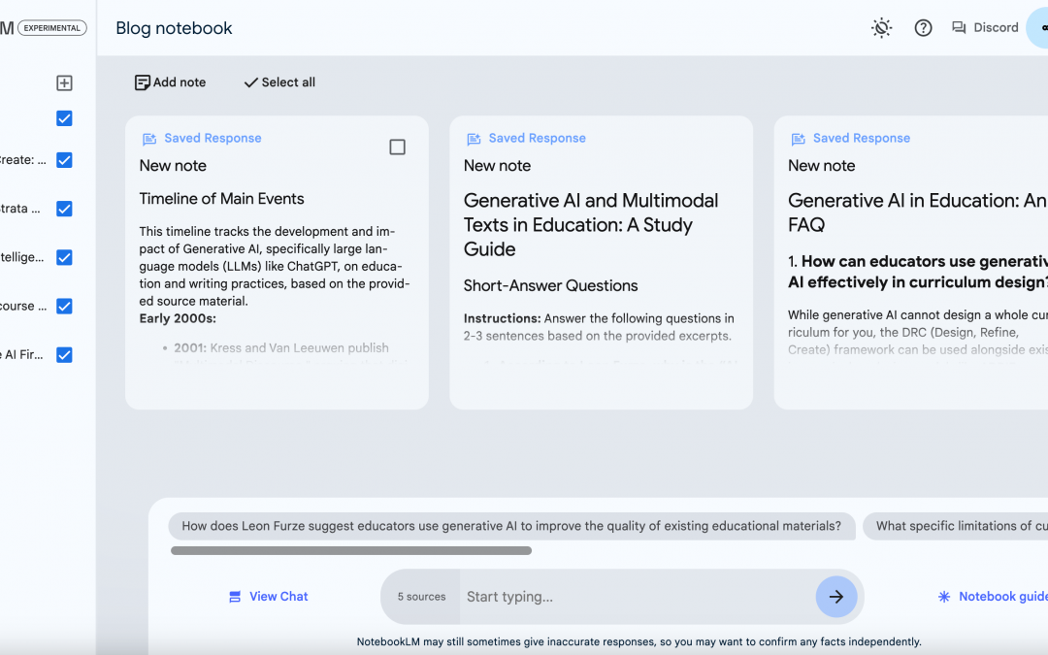This screenshot has width=1048, height=655.
Task: Click the Leon Furze suggested question chip
Action: click(x=511, y=526)
